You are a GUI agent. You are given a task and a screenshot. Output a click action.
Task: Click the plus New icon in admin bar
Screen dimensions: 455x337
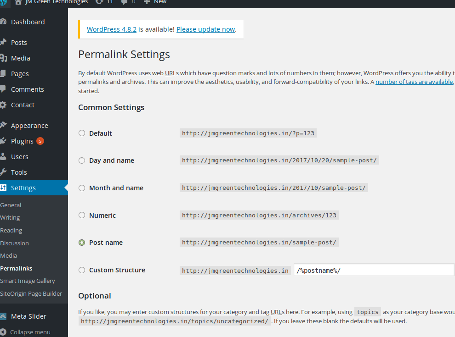(147, 2)
